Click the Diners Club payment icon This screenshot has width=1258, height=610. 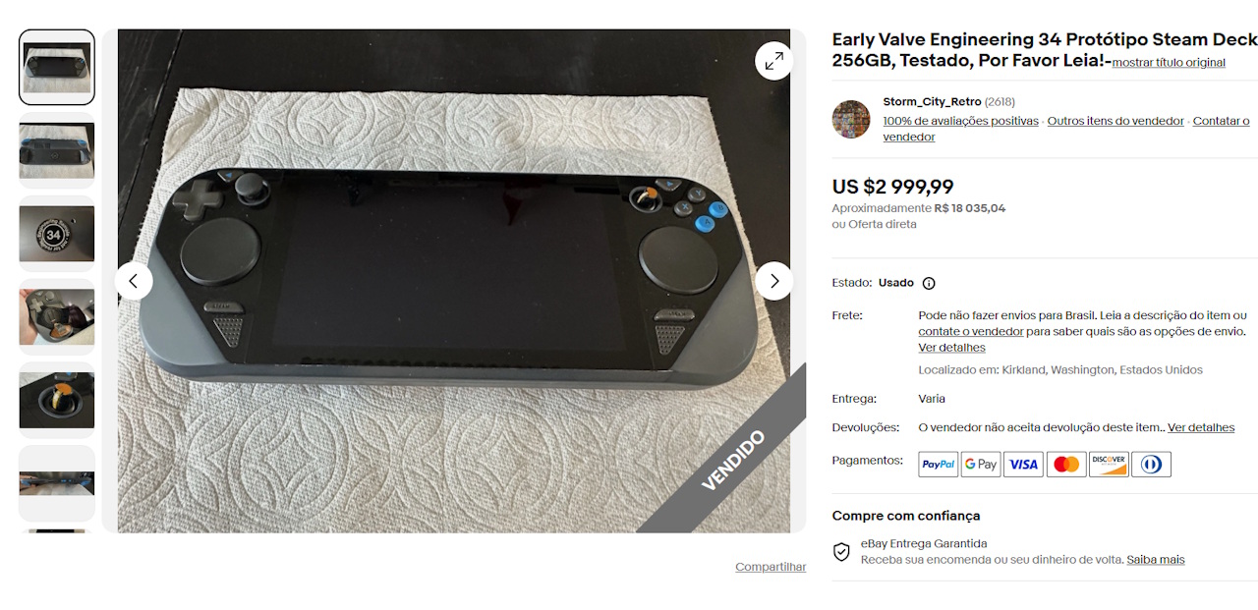[x=1151, y=465]
